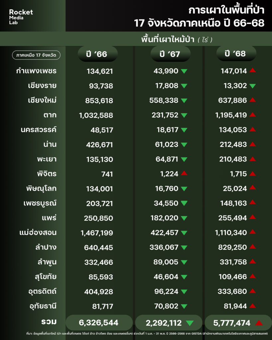Select the ปี '66 column header pill
This screenshot has width=272, height=340.
click(98, 54)
